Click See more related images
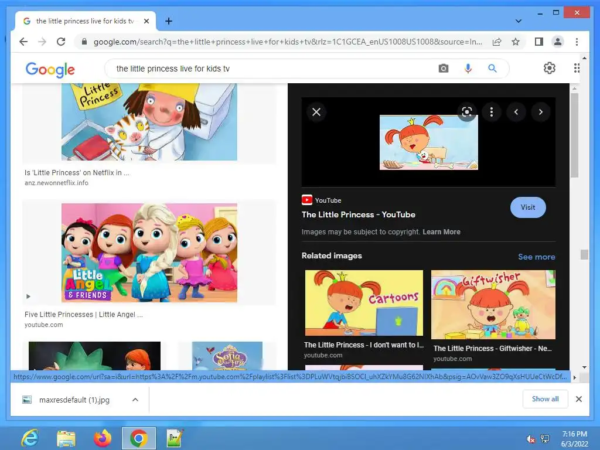The image size is (600, 450). (537, 257)
